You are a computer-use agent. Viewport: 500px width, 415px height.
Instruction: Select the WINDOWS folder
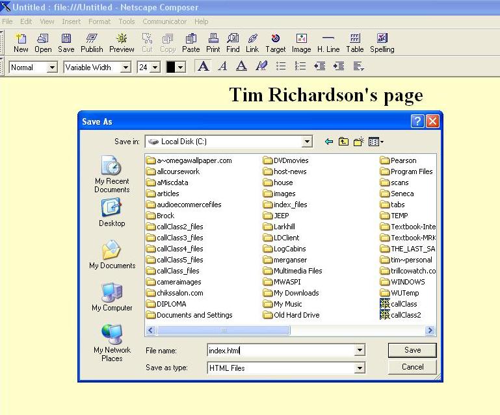pos(402,282)
